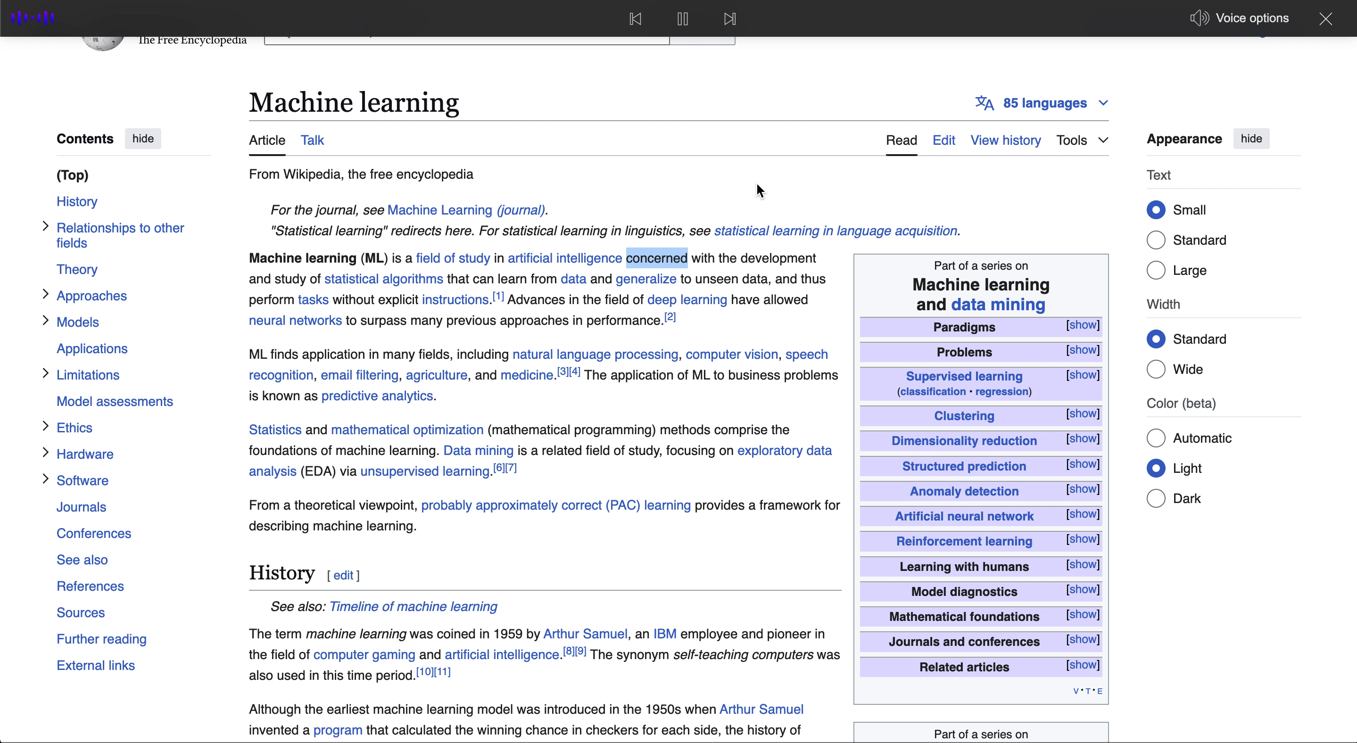Viewport: 1357px width, 743px height.
Task: Open the neural networks link
Action: pos(295,320)
